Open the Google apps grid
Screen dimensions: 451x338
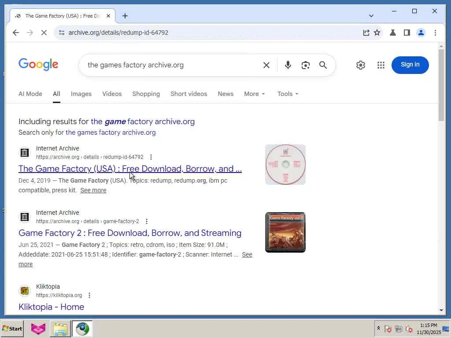(381, 65)
